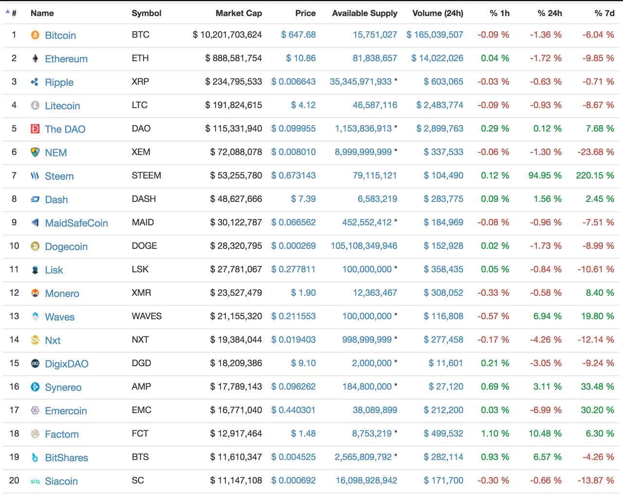Screen dimensions: 623x494
Task: Click Synereo 7d change 33.48 %
Action: [597, 386]
